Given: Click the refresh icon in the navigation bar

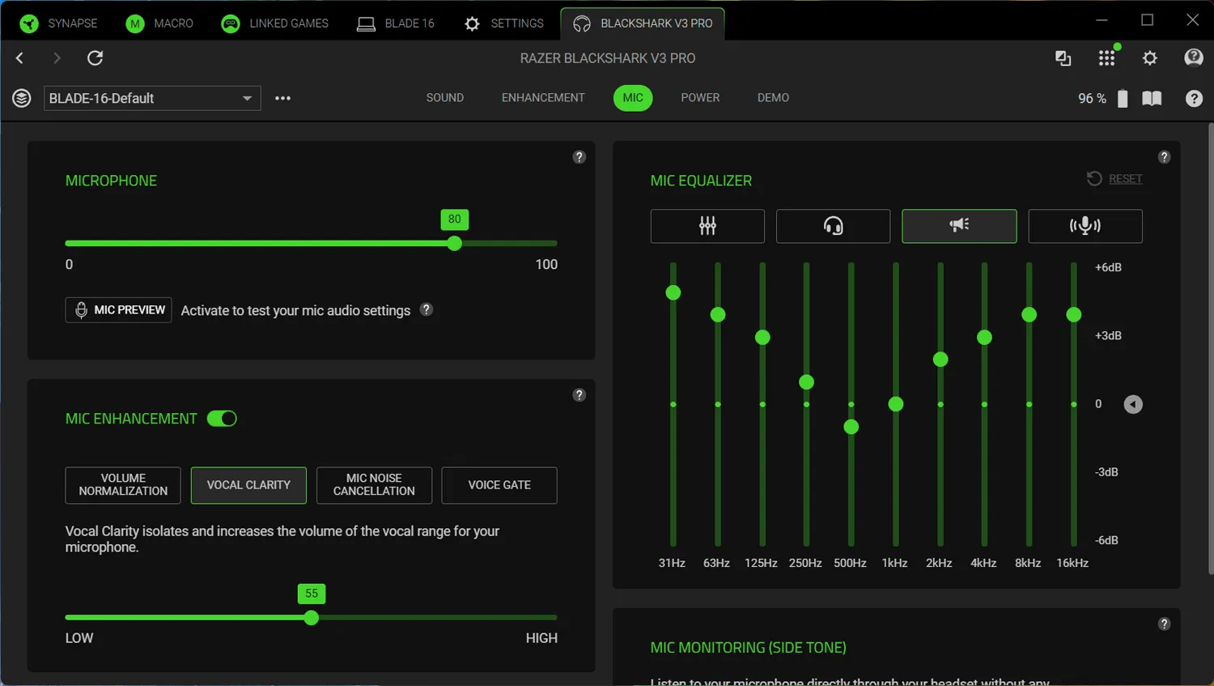Looking at the screenshot, I should click(x=96, y=58).
